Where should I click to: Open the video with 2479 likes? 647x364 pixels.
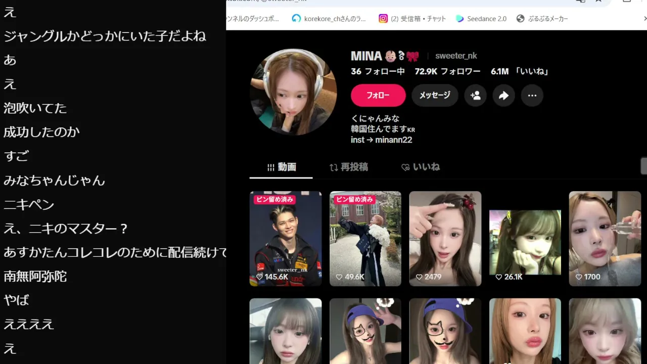tap(445, 239)
